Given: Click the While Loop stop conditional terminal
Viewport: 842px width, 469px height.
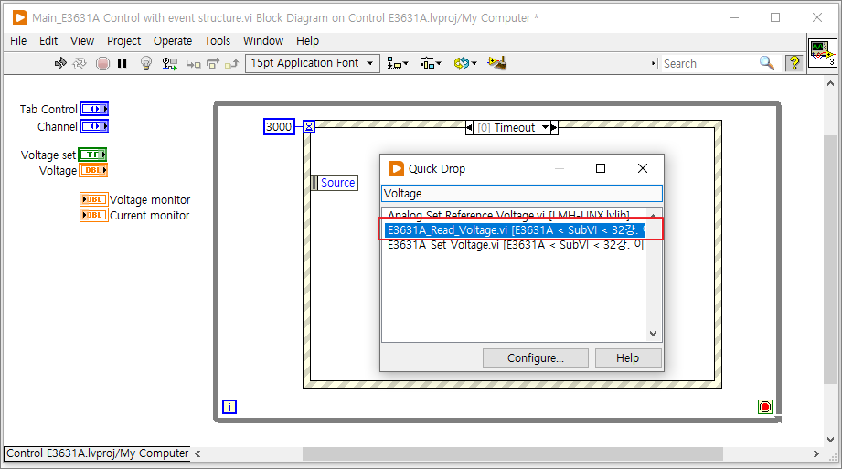Looking at the screenshot, I should point(765,407).
